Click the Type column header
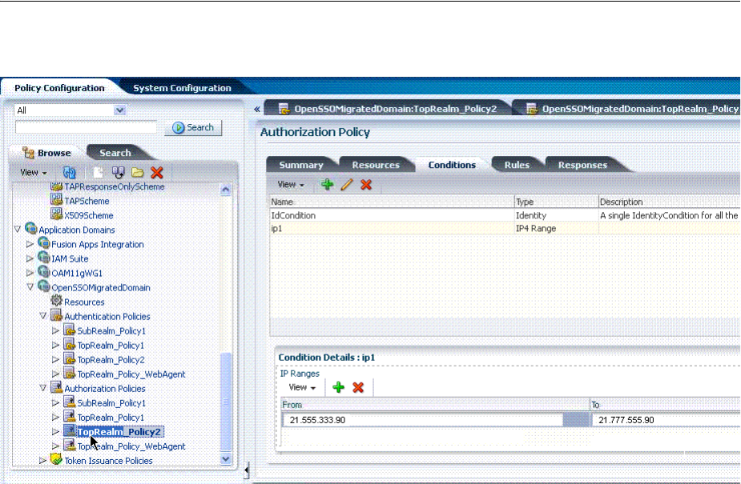The image size is (741, 484). tap(556, 202)
